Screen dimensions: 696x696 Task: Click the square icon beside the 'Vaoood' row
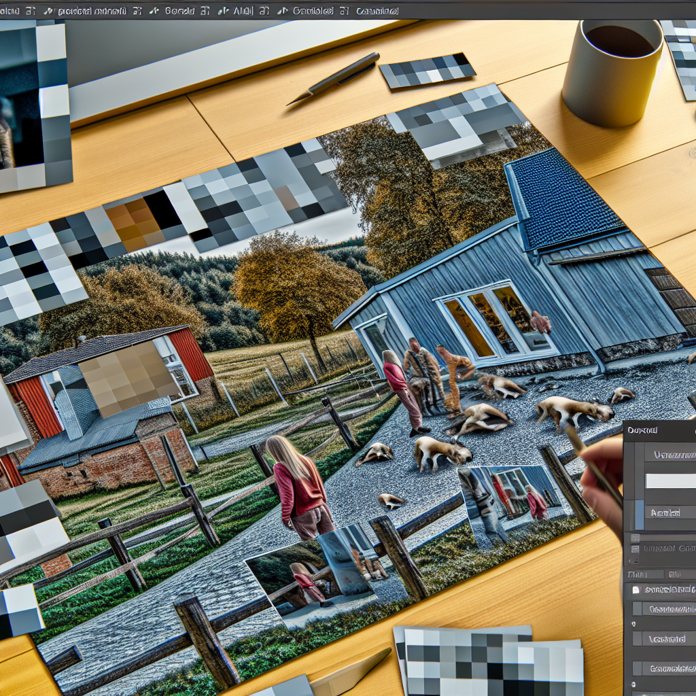pos(637,639)
